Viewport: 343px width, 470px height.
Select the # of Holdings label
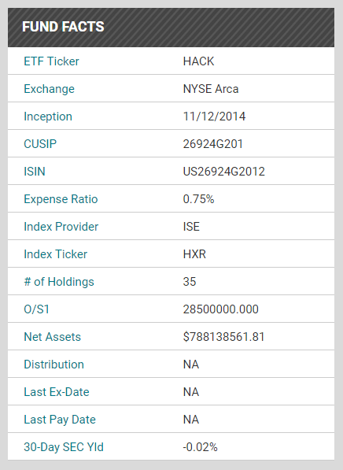tap(59, 282)
